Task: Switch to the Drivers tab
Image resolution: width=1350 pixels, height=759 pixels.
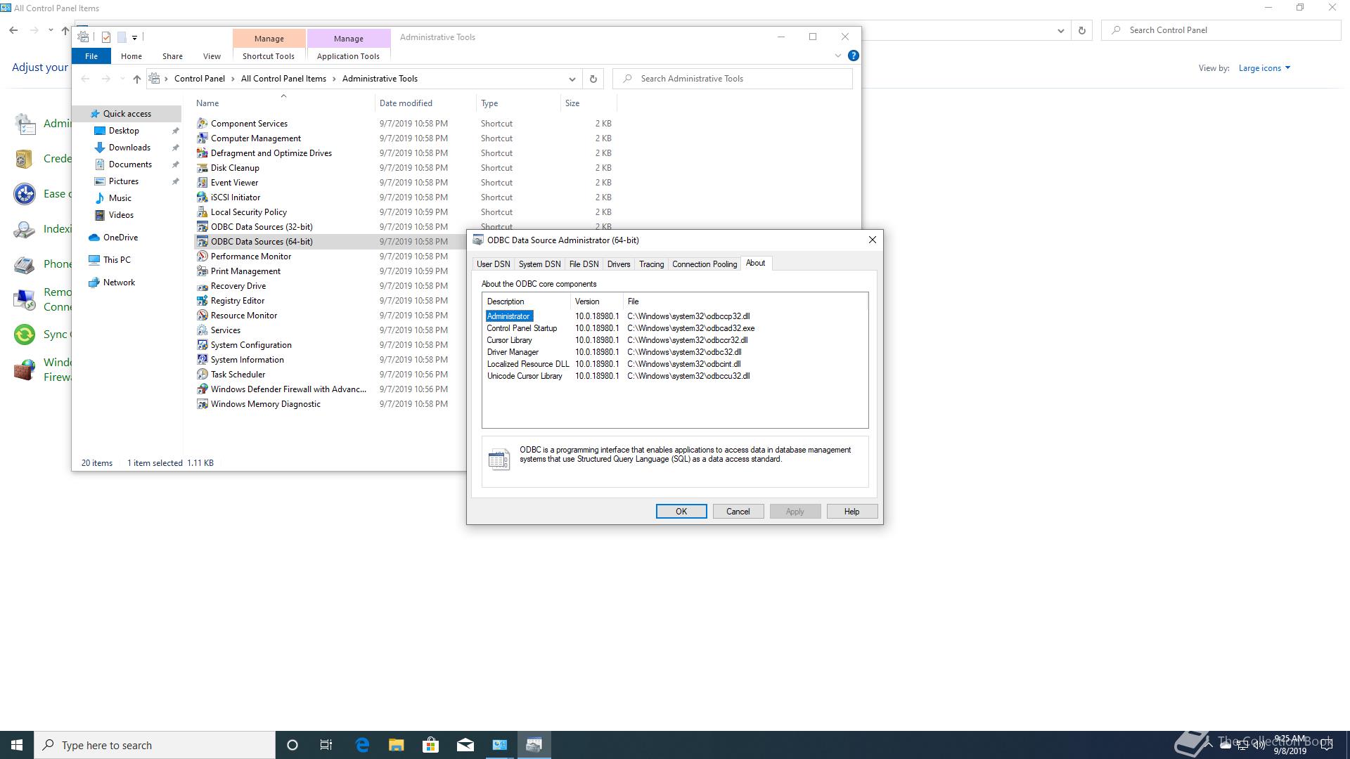Action: (x=618, y=264)
